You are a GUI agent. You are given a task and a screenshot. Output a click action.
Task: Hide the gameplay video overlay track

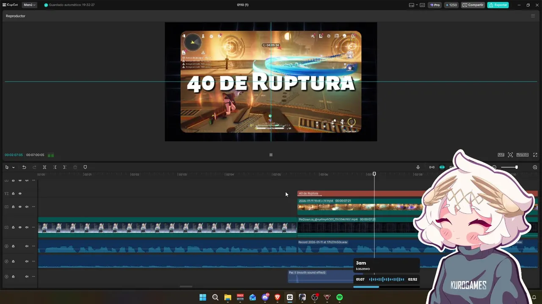tap(20, 207)
